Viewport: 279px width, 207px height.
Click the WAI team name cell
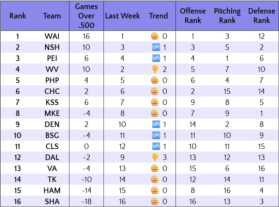52,36
